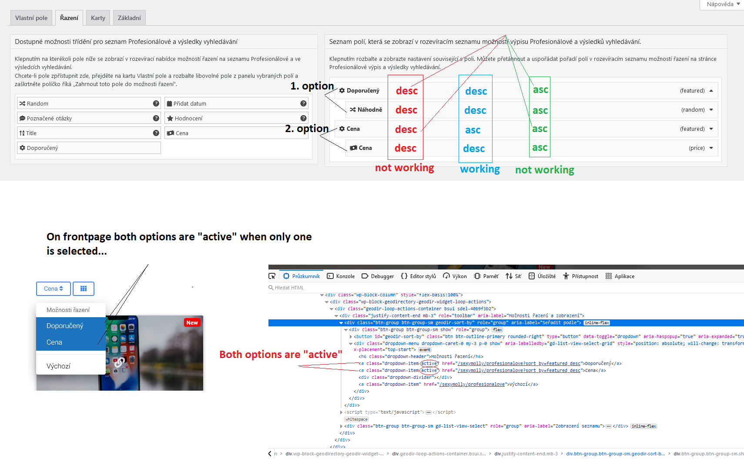Screen dimensions: 744x468
Task: Click the speech bubble icon of Poznačené otázky
Action: coord(22,118)
